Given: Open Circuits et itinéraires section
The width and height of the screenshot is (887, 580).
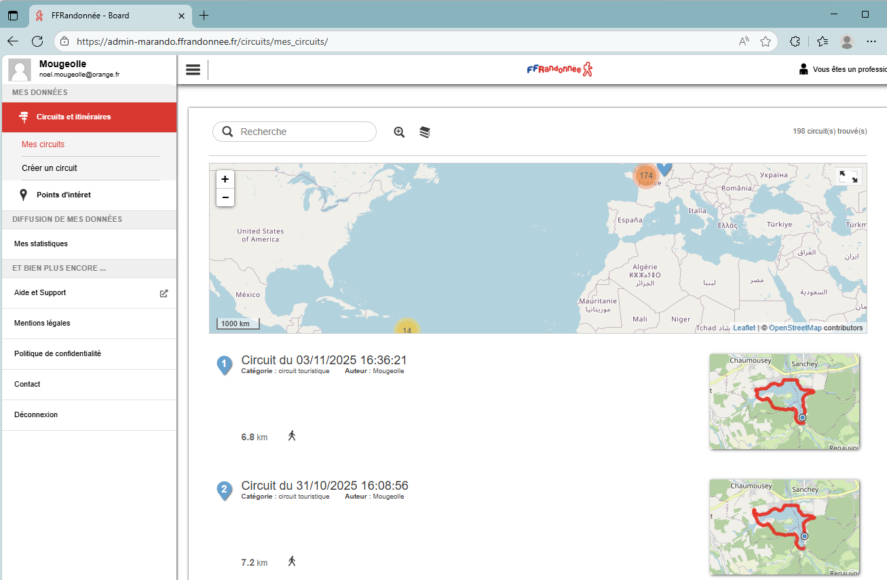Looking at the screenshot, I should [89, 117].
